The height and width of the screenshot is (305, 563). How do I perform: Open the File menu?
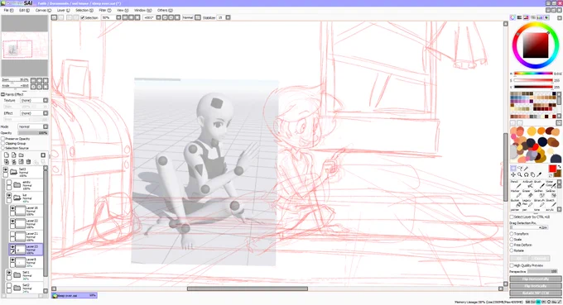pyautogui.click(x=8, y=11)
